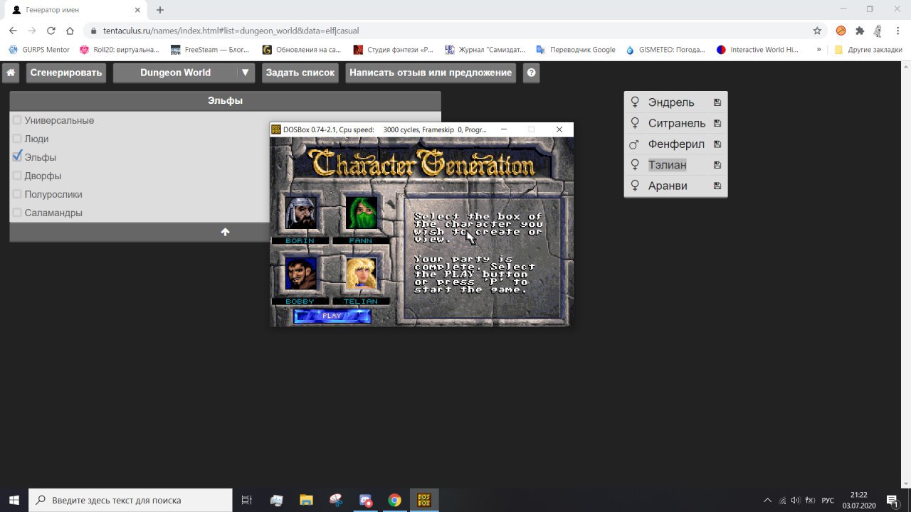Check the Дворфы checkbox
Screen dimensions: 911x512
(x=17, y=176)
